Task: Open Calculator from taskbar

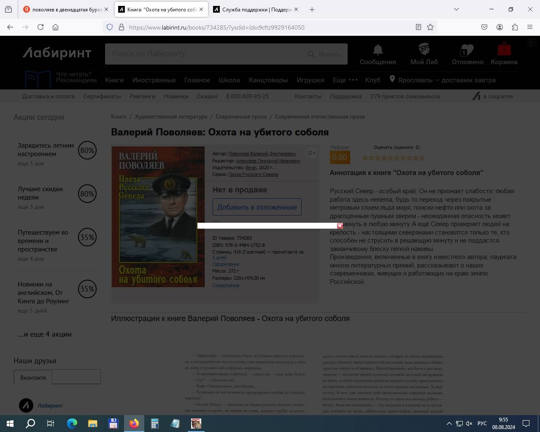Action: pyautogui.click(x=154, y=424)
